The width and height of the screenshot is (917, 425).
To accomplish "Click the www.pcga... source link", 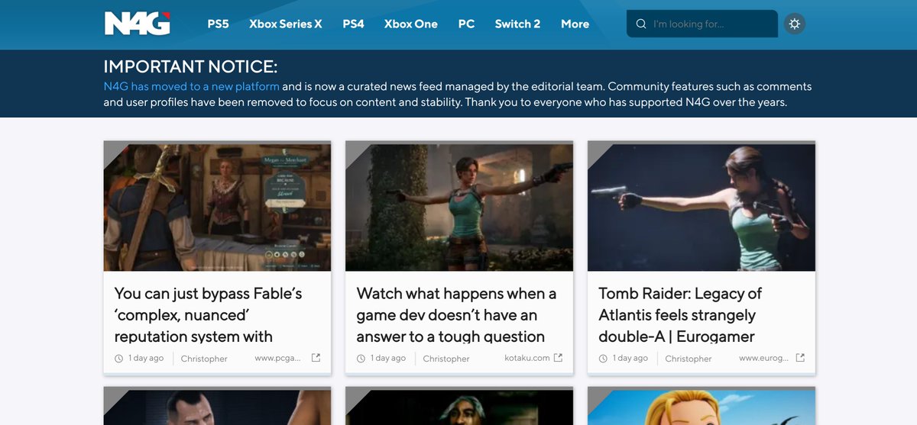I will (278, 358).
